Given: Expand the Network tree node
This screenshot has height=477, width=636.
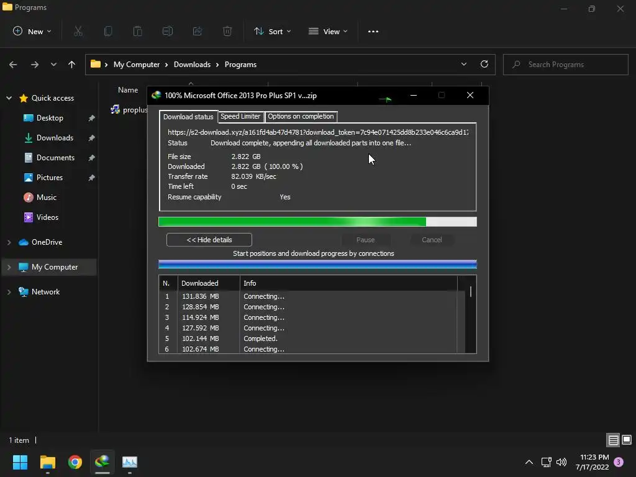Looking at the screenshot, I should pos(9,292).
